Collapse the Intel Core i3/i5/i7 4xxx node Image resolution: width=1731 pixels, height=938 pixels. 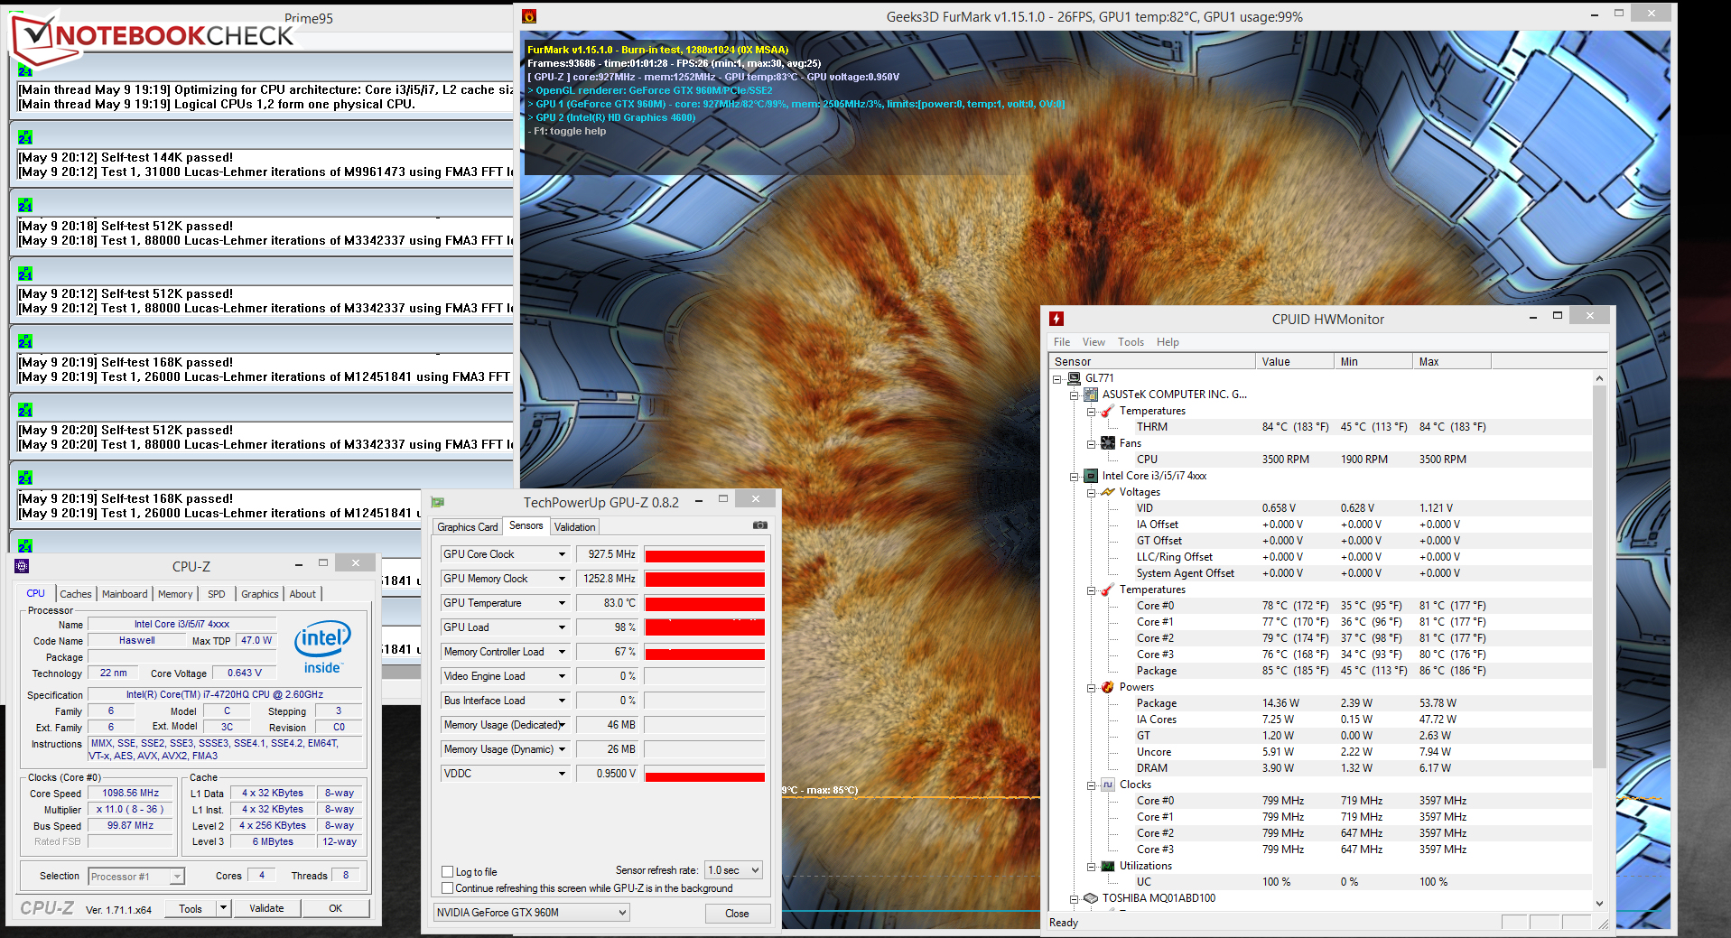[x=1074, y=476]
